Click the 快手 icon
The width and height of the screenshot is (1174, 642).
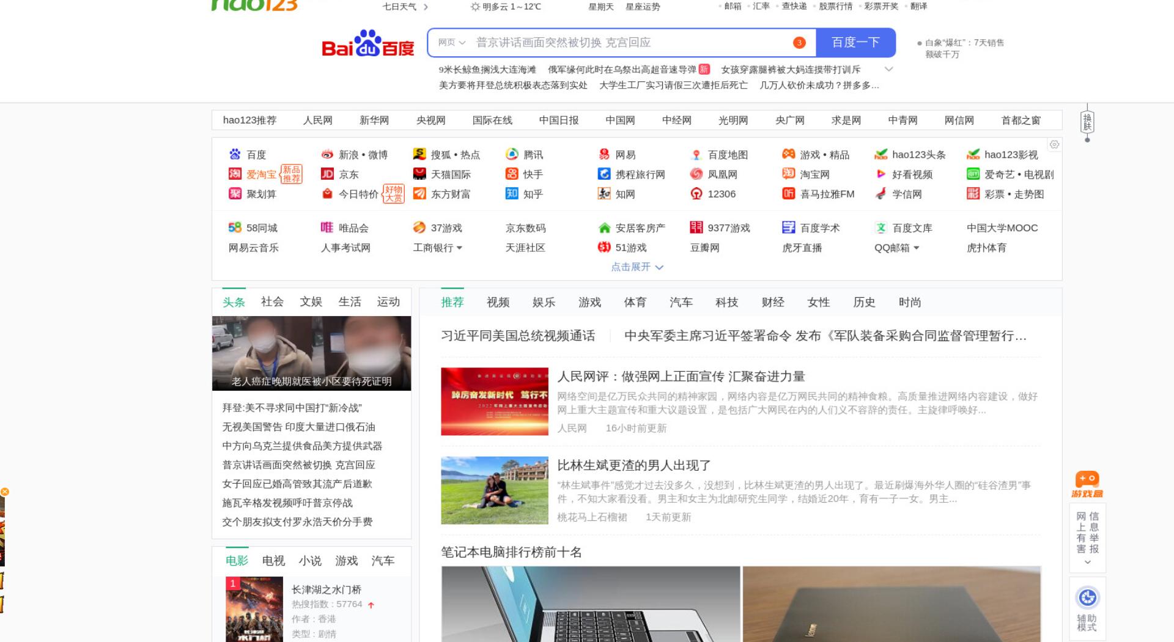(x=512, y=174)
